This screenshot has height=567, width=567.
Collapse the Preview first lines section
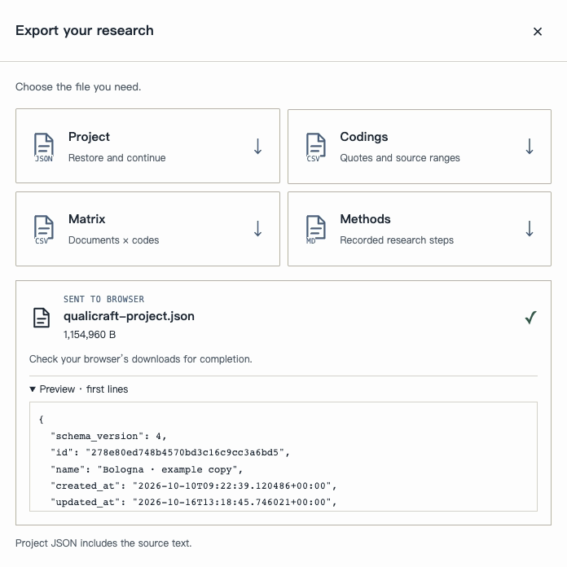coord(79,389)
